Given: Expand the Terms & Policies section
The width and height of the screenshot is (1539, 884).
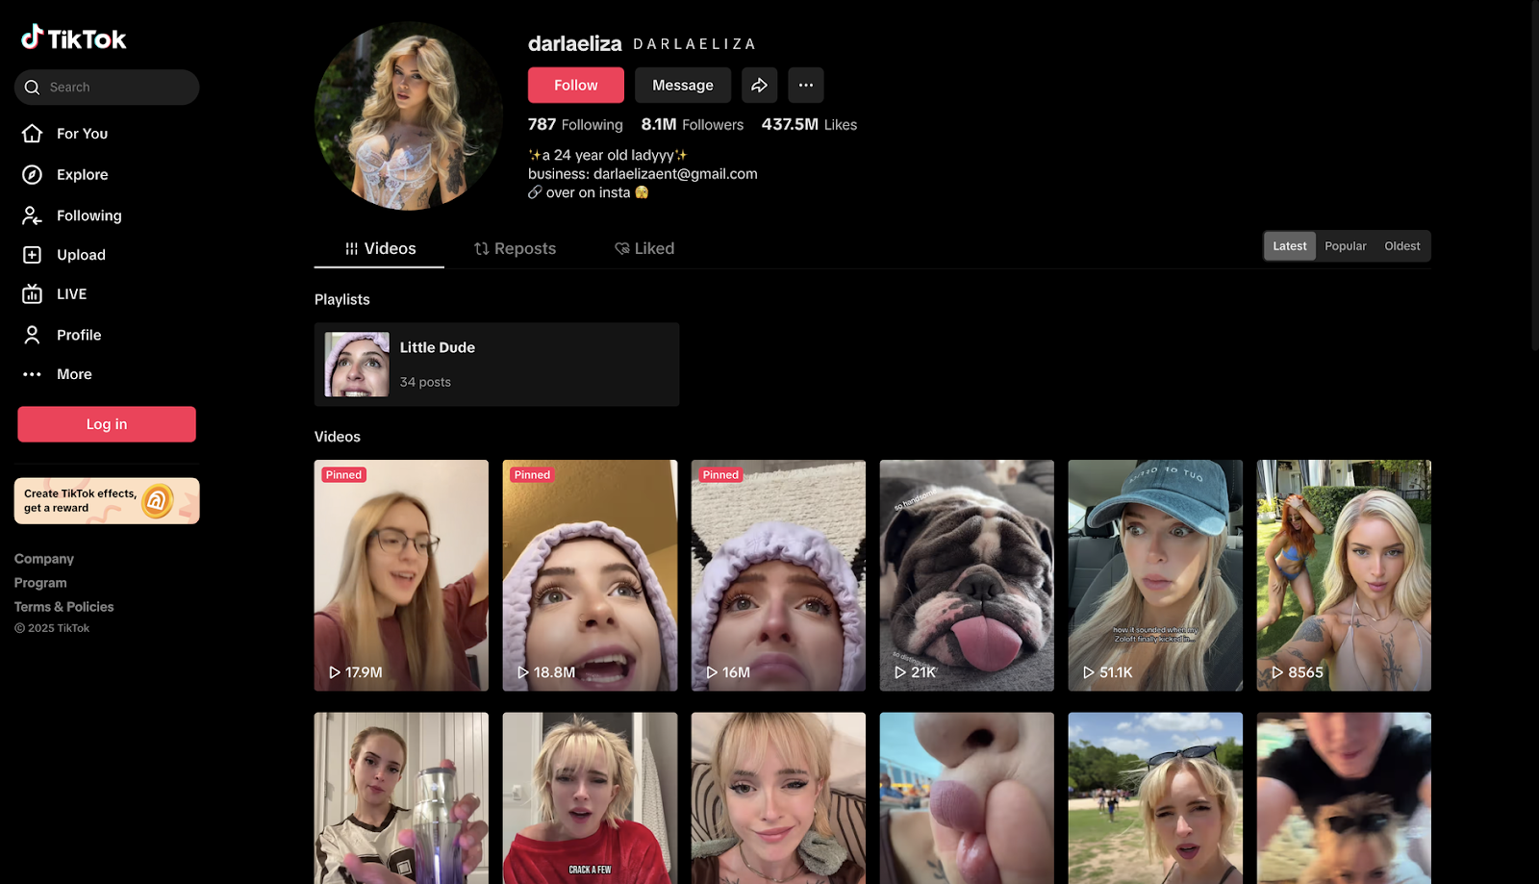Looking at the screenshot, I should 63,607.
